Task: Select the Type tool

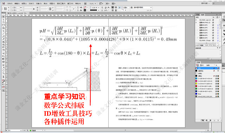Action: click(x=4, y=31)
